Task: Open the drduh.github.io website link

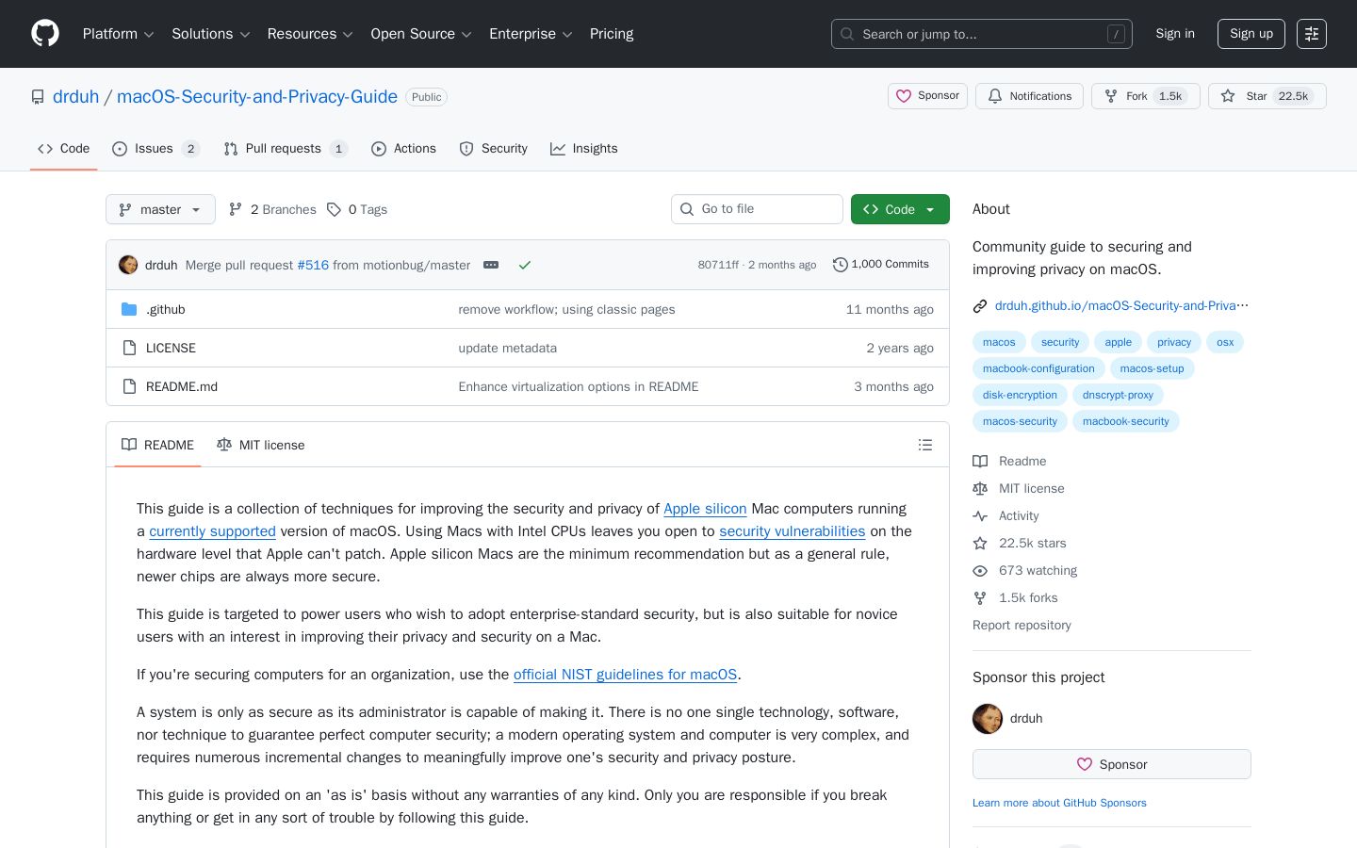Action: coord(1121,305)
